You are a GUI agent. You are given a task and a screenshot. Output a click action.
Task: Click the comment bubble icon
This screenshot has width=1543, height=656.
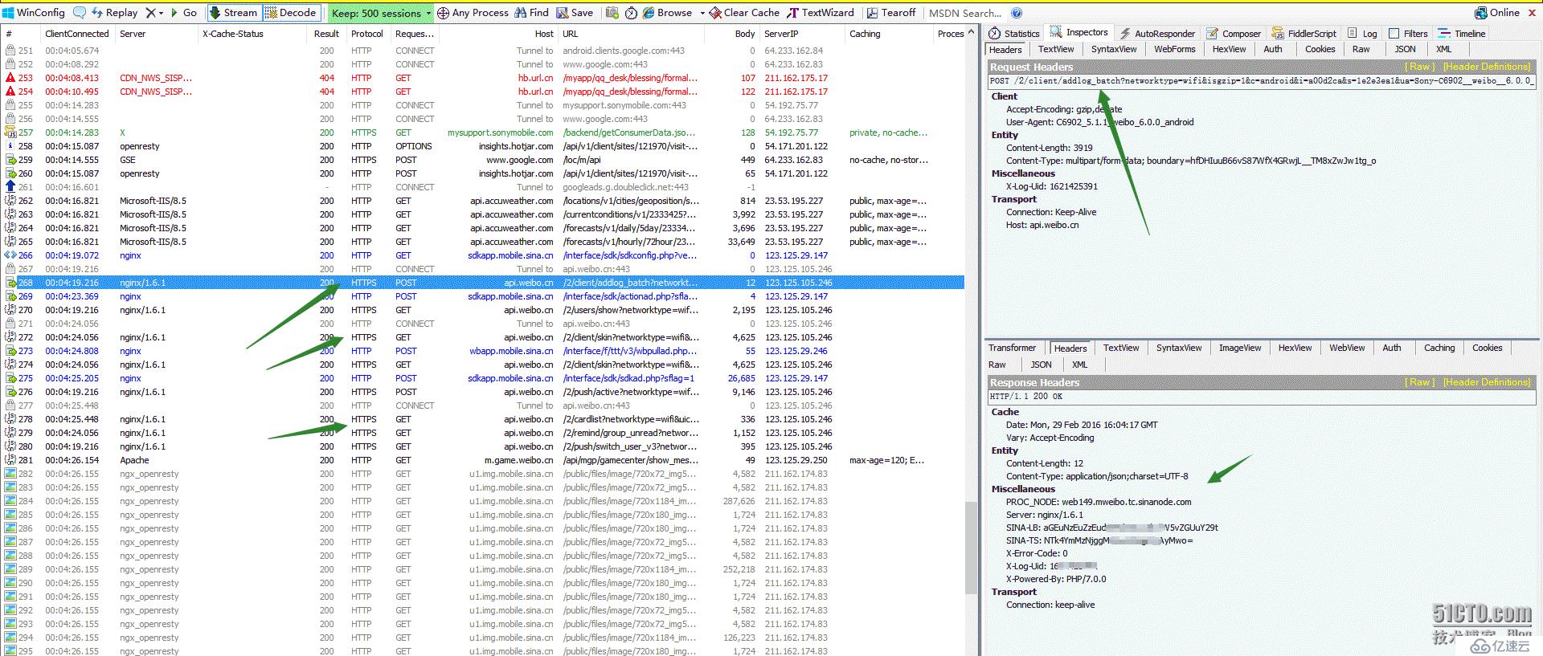[80, 13]
